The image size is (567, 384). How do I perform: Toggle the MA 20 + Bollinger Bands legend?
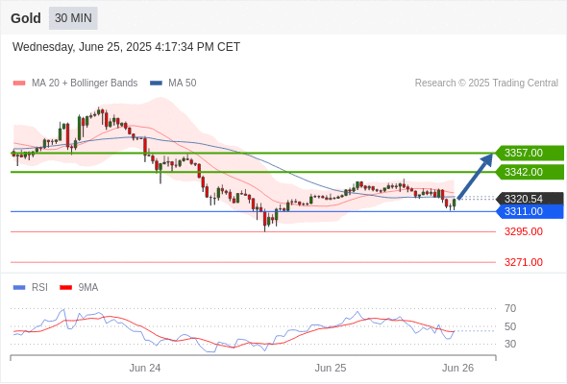pyautogui.click(x=75, y=84)
